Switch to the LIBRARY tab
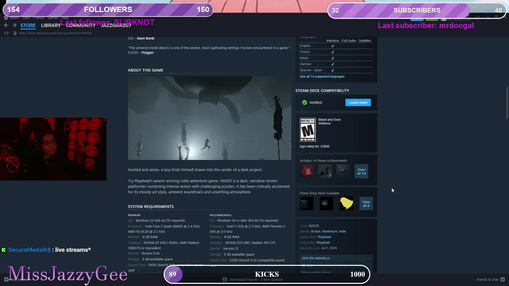This screenshot has width=509, height=286. 51,25
